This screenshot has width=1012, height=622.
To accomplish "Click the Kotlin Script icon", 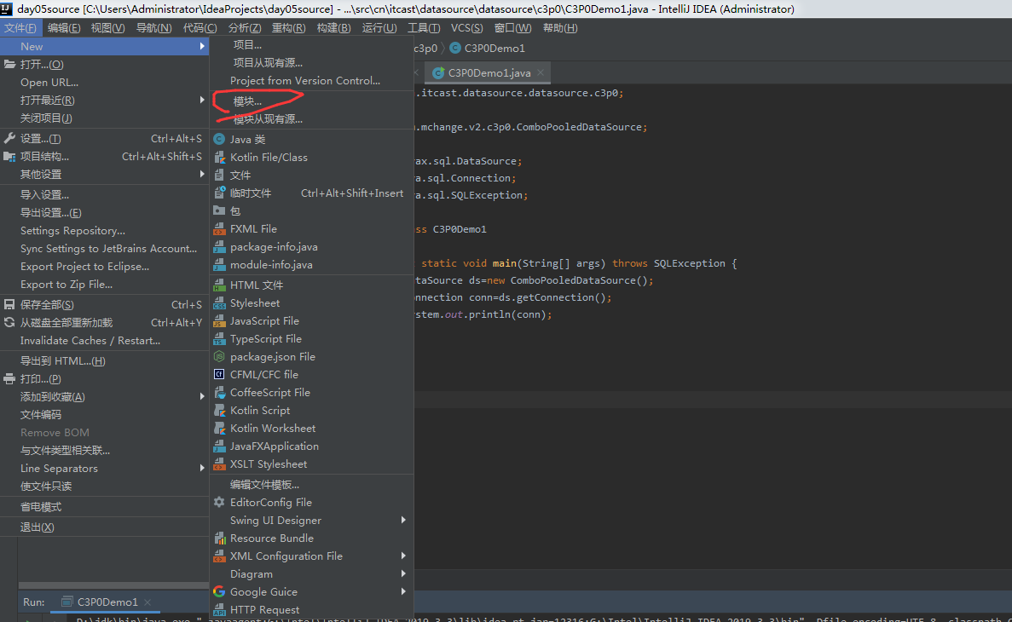I will pos(219,411).
